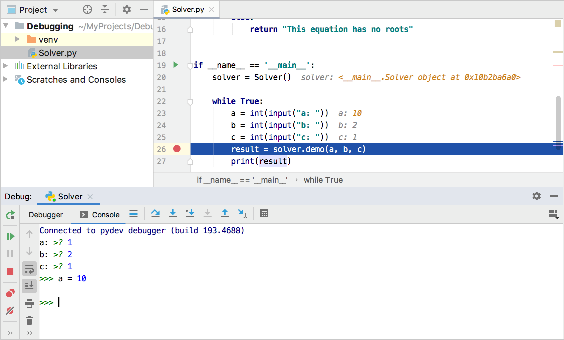The image size is (564, 340).
Task: Select the venv folder row
Action: 77,39
